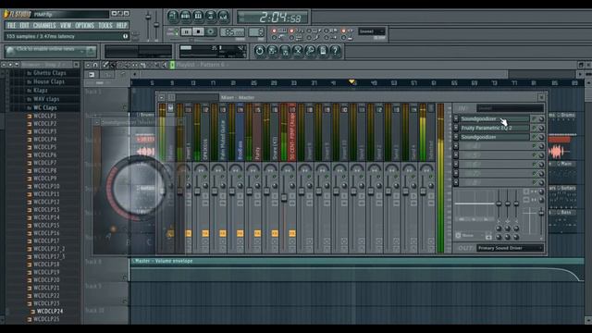Open the TOOLS menu

coord(105,25)
